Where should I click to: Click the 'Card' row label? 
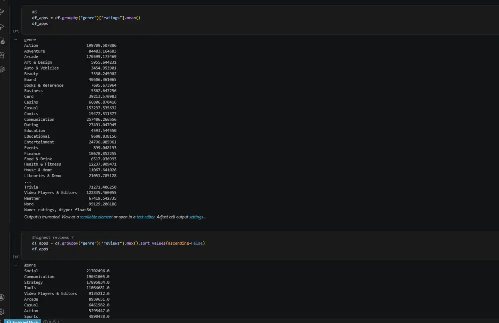click(29, 96)
